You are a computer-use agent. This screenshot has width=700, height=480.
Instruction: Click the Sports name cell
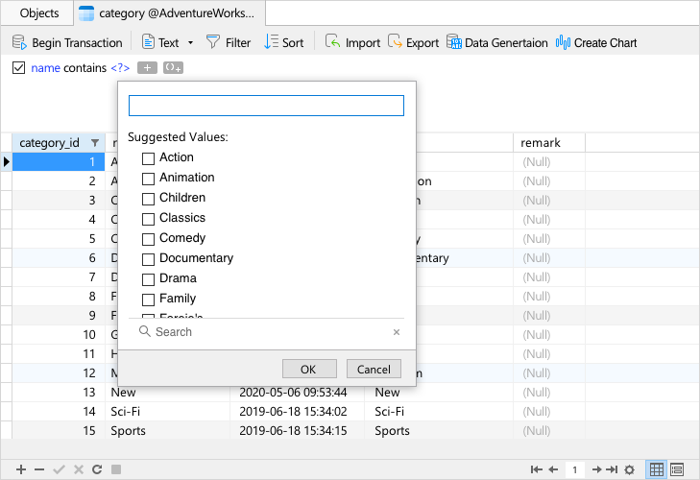click(167, 430)
